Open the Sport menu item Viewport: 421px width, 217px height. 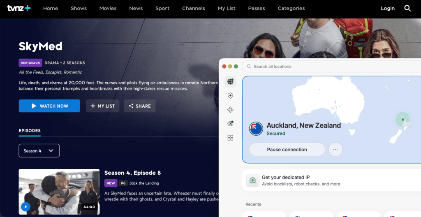click(x=162, y=8)
